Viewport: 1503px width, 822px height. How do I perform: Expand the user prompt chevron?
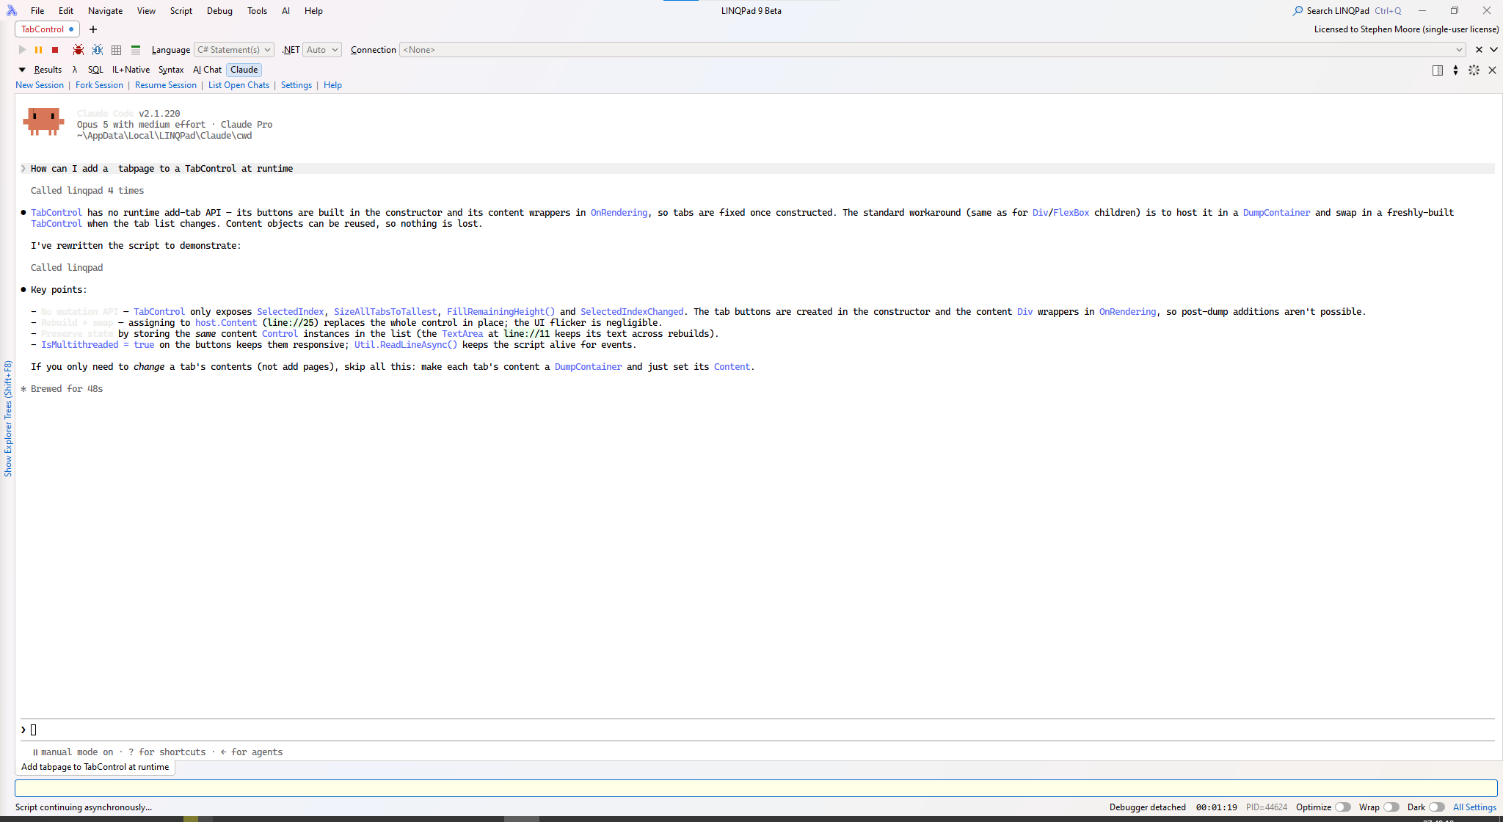pyautogui.click(x=23, y=169)
